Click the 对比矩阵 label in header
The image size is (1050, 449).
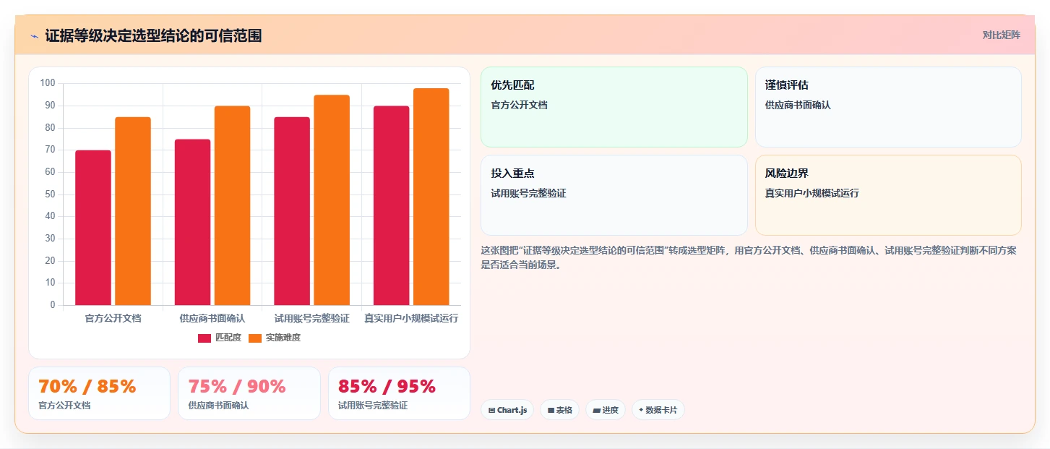click(x=1001, y=35)
